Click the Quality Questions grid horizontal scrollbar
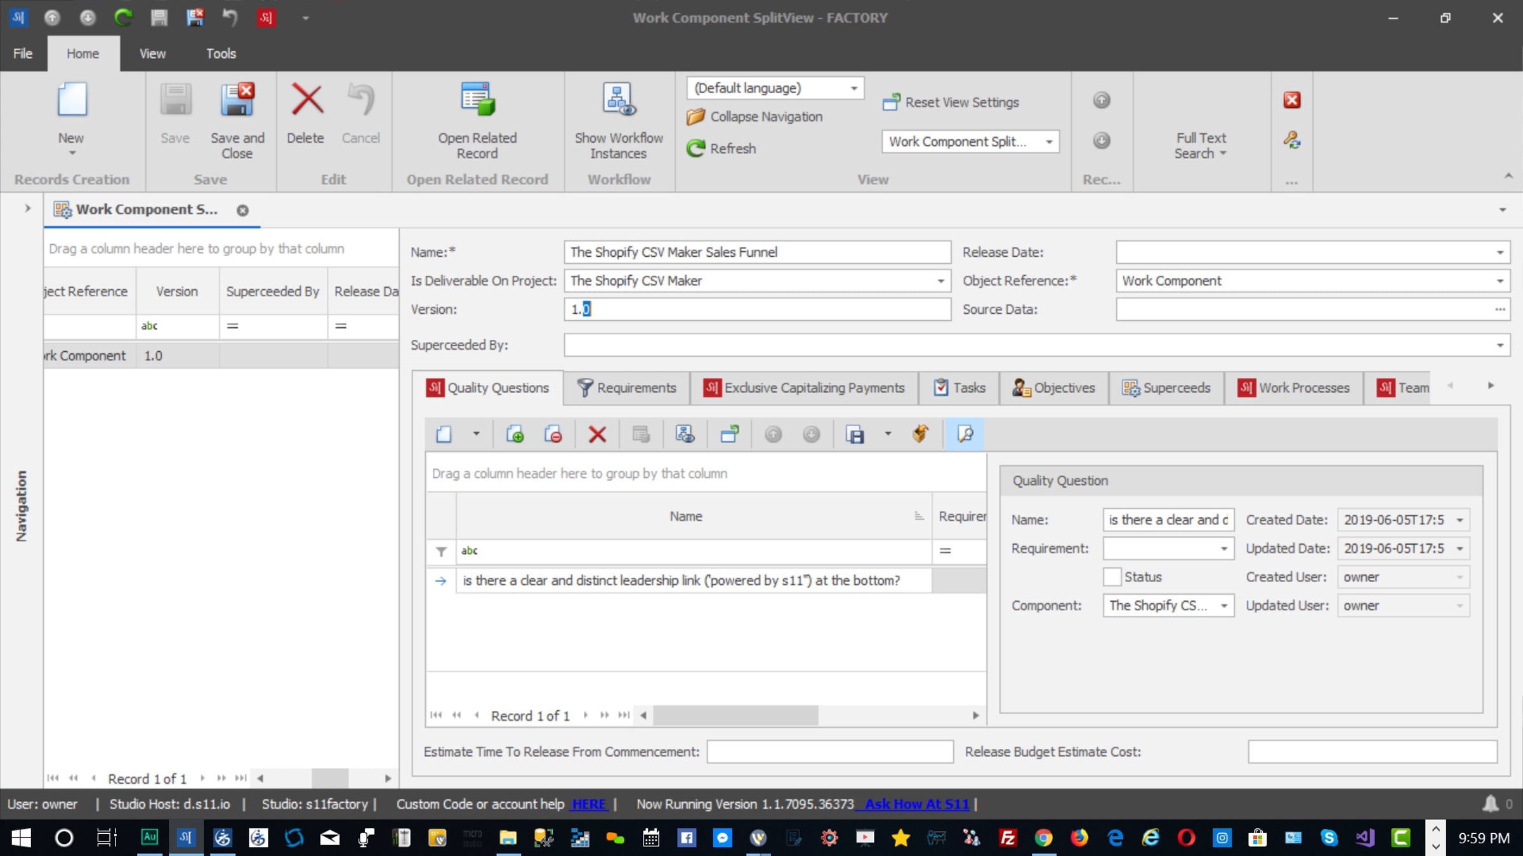1523x856 pixels. coord(736,715)
